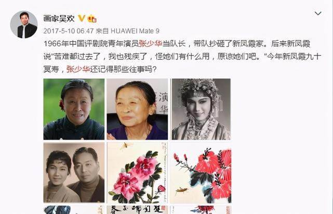Open woman with red flower photo
The image size is (333, 214).
point(74,109)
